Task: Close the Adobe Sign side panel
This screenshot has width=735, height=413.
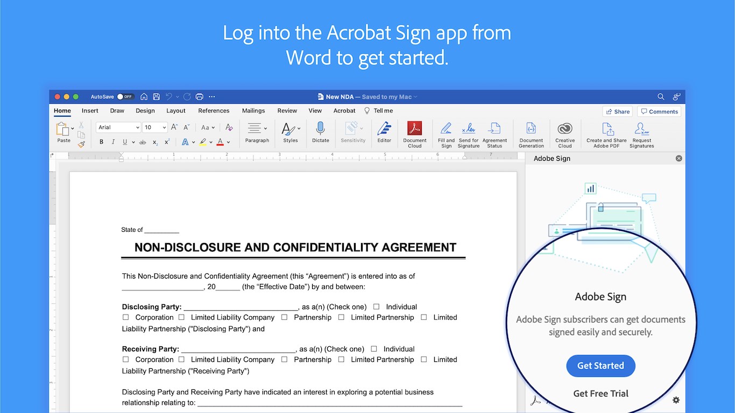Action: (679, 158)
